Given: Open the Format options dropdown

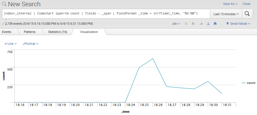Looking at the screenshot, I should pos(31,44).
